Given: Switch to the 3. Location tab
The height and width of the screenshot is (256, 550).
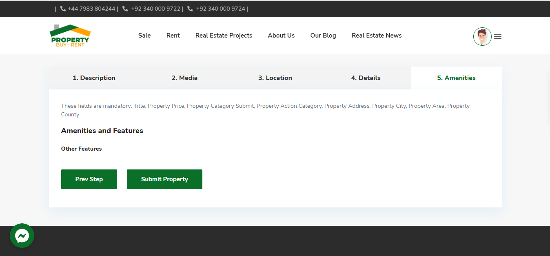Looking at the screenshot, I should 275,78.
